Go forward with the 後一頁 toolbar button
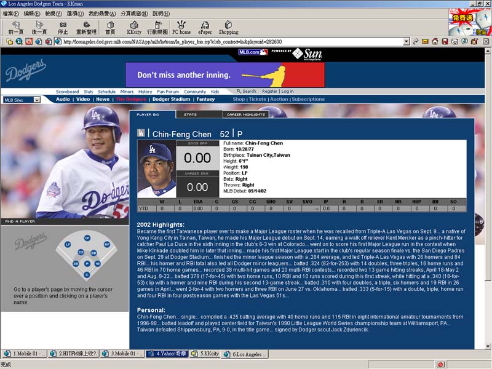This screenshot has height=369, width=492. [x=39, y=28]
